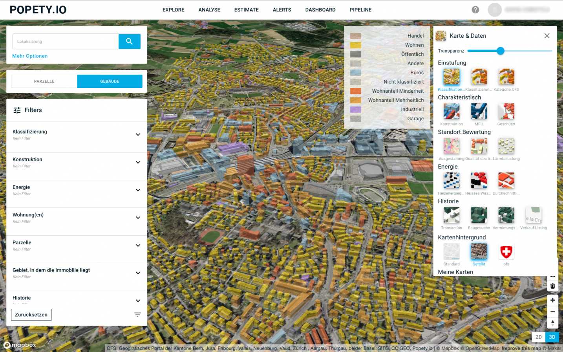
Task: Switch map to 2D view
Action: click(538, 337)
